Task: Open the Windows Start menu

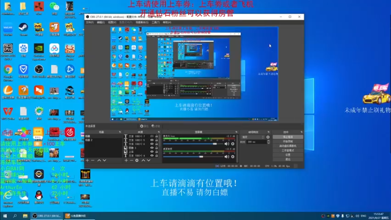Action: point(5,216)
